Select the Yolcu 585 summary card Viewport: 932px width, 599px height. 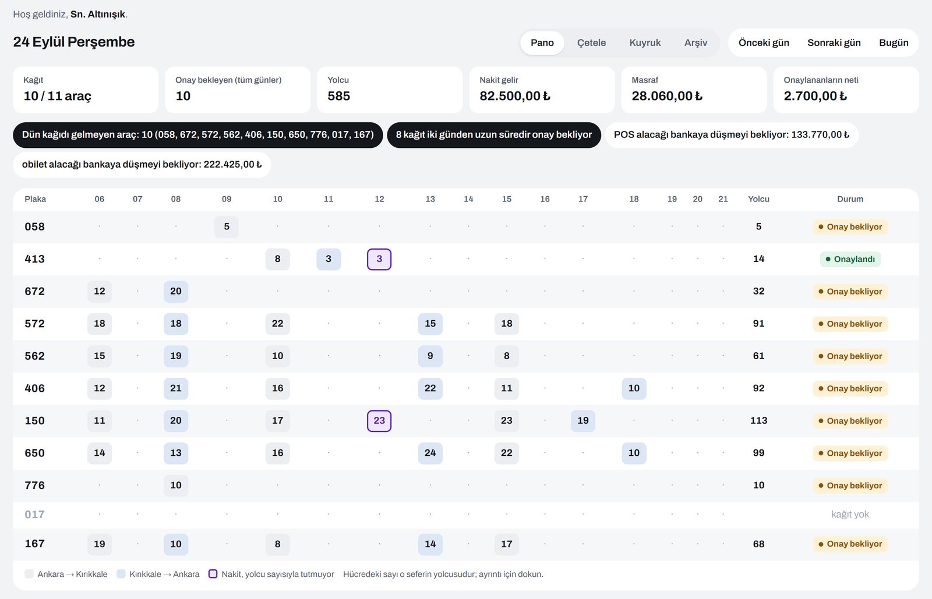point(390,90)
